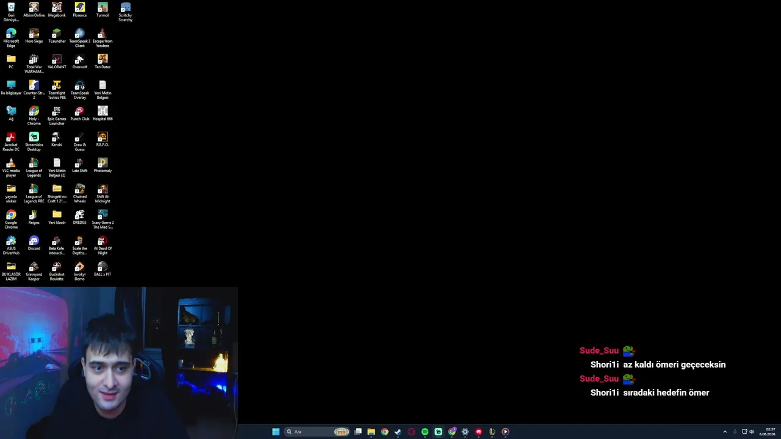Click the Holy - Chrome shortcut
The image size is (781, 439).
click(x=34, y=115)
